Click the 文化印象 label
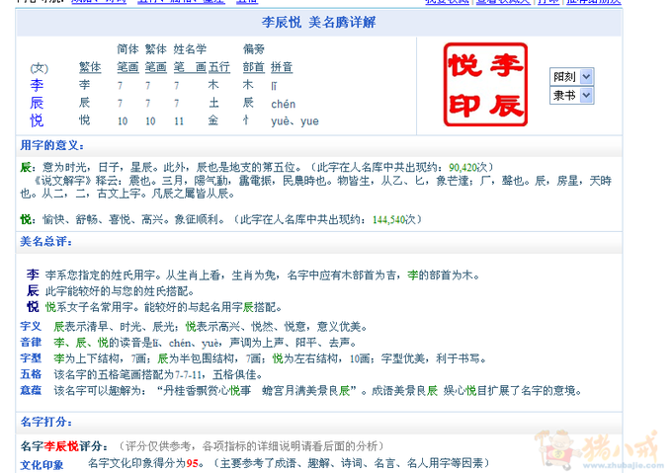The image size is (672, 473). [42, 465]
